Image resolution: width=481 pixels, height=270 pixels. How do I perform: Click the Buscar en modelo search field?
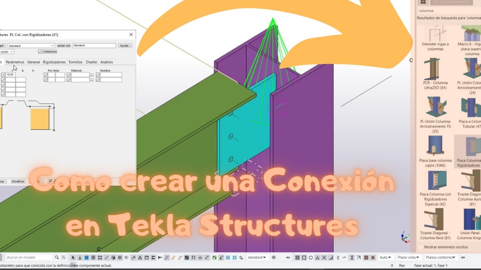pyautogui.click(x=29, y=257)
